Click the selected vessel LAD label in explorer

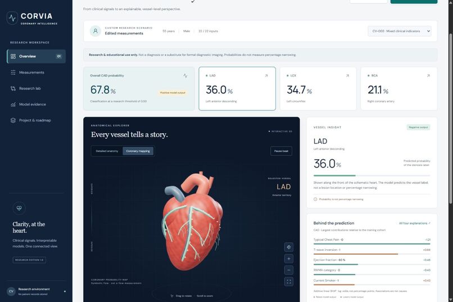(x=283, y=187)
